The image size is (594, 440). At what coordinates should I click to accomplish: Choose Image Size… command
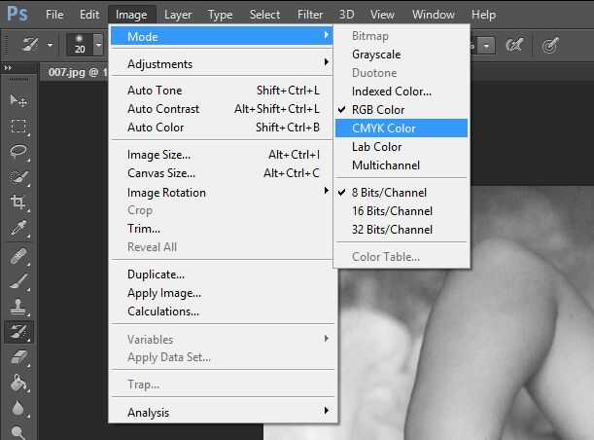(158, 155)
